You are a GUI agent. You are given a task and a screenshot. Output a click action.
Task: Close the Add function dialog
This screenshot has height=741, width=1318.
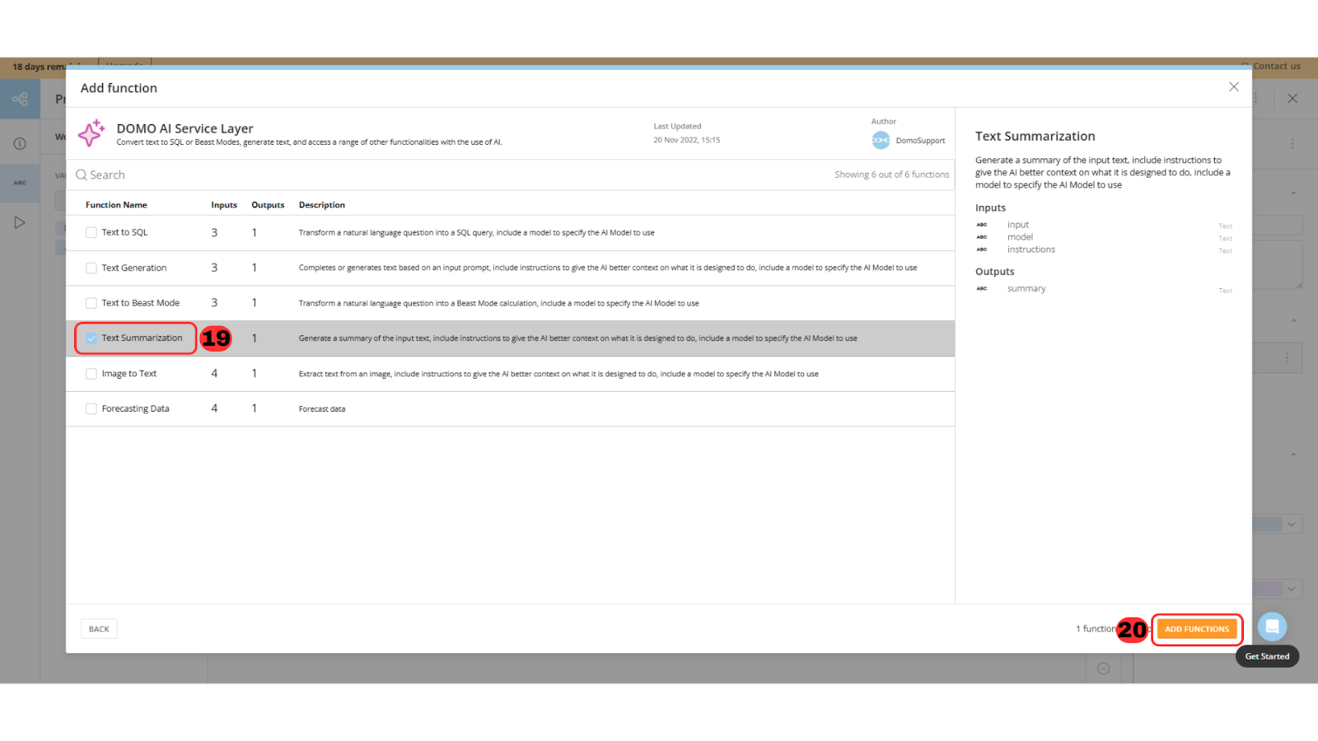pos(1234,87)
